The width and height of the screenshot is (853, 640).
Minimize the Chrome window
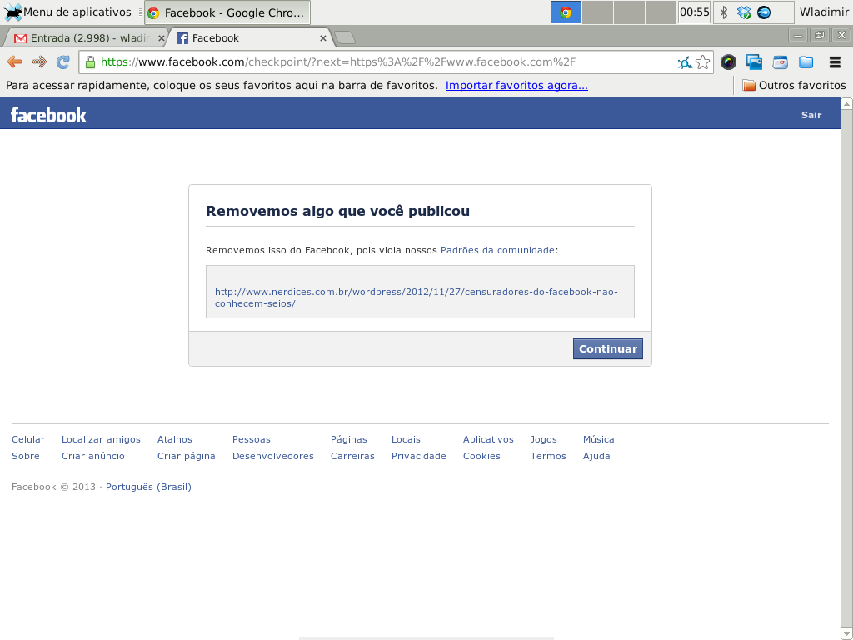798,36
